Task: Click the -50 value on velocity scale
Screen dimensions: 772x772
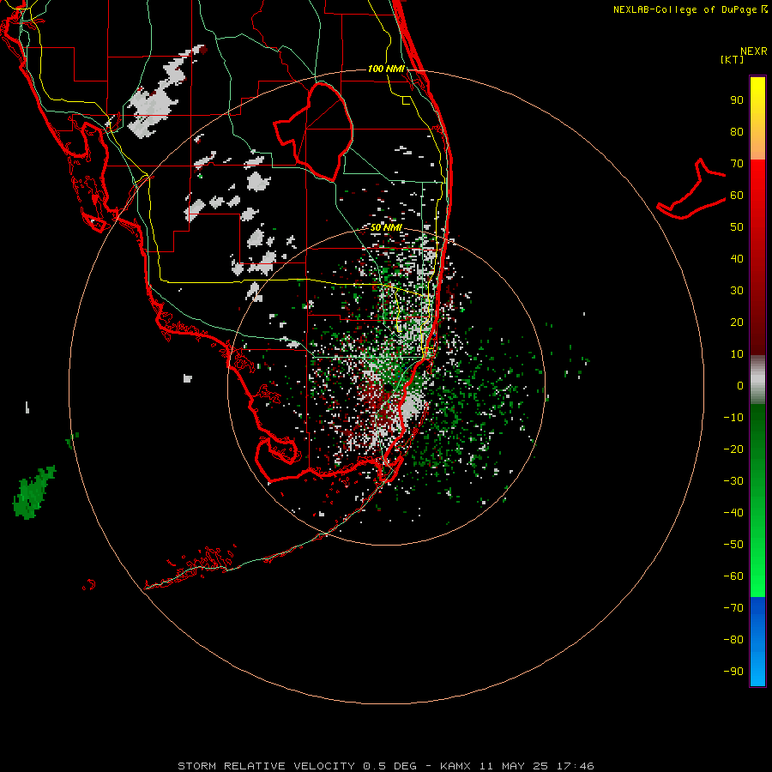Action: [733, 544]
